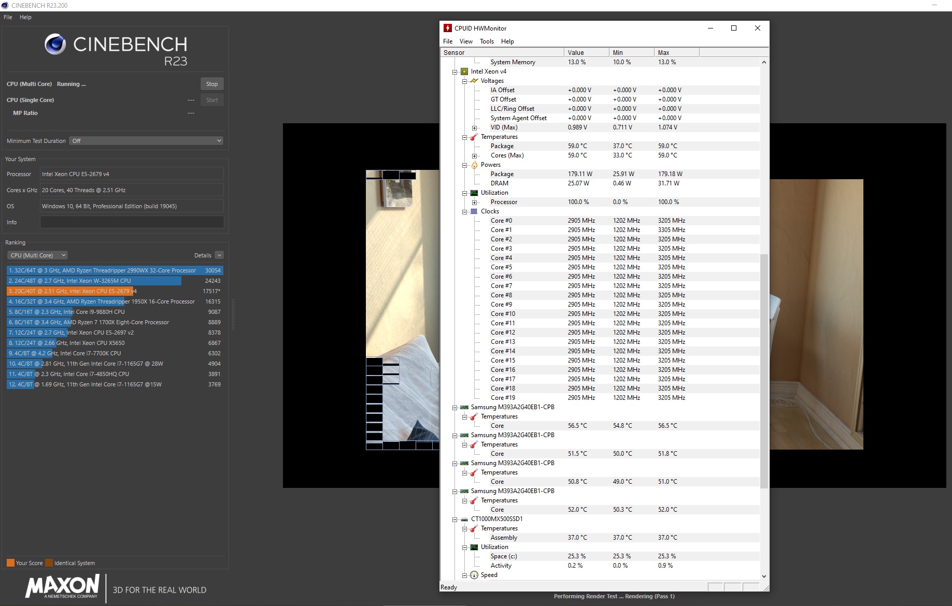The image size is (952, 606).
Task: Click Start for CPU Single Core
Action: pyautogui.click(x=212, y=100)
